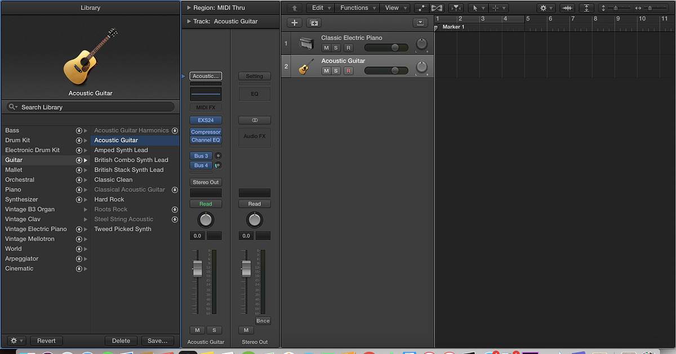Viewport: 676px width, 354px height.
Task: Expand the Region: MIDI Thru disclosure triangle
Action: tap(189, 8)
